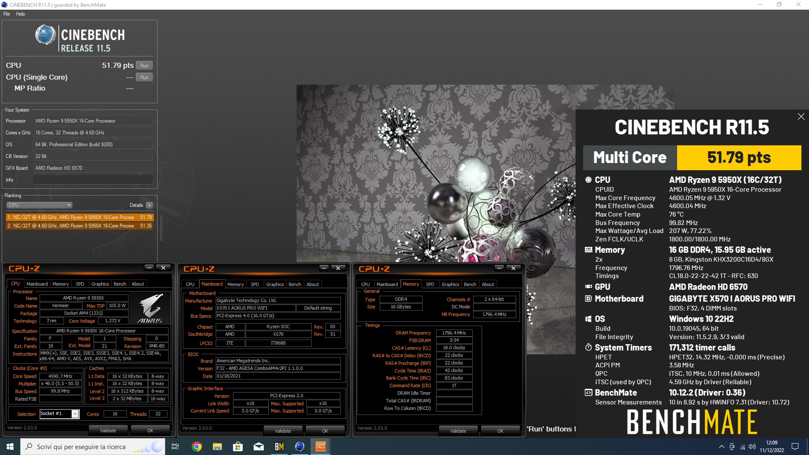Screen dimensions: 809x455
Task: Open the Ranking CPU dropdown
Action: pyautogui.click(x=39, y=205)
